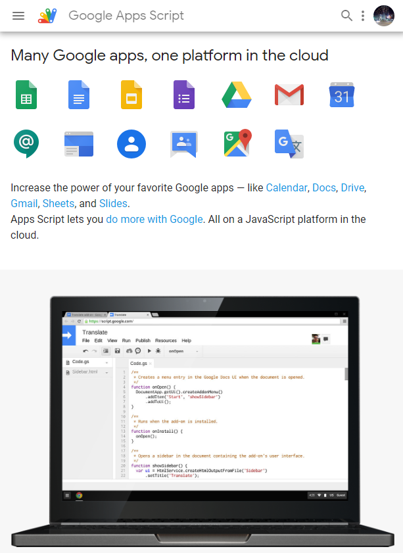Open the search magnifier icon

pyautogui.click(x=346, y=16)
